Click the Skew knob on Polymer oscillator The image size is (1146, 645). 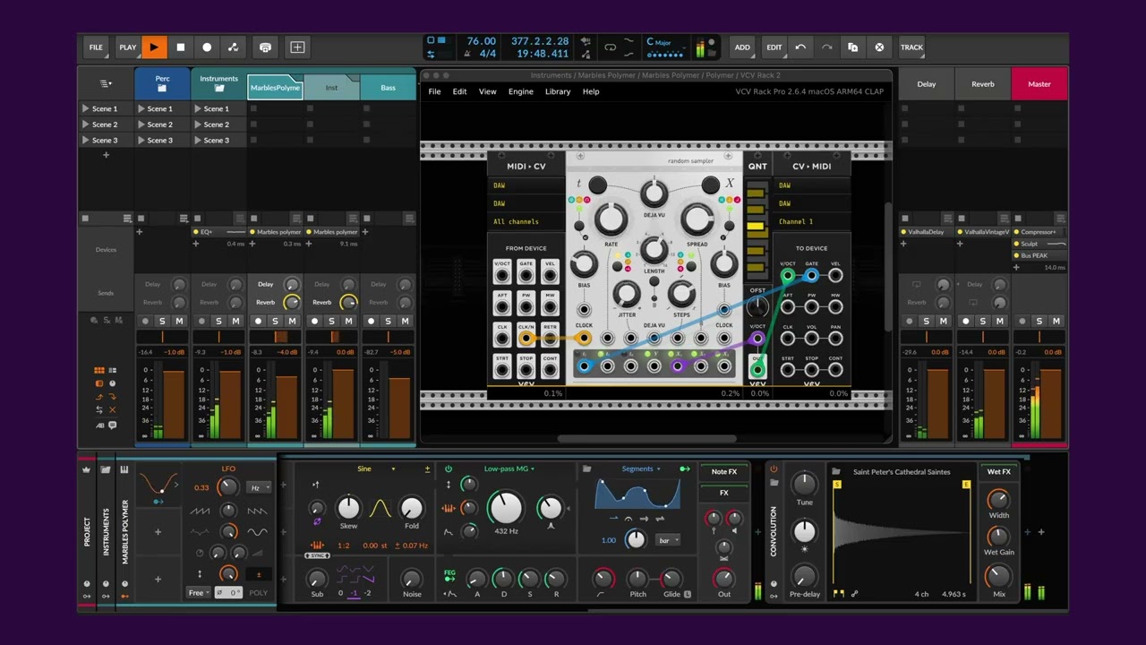[x=348, y=508]
